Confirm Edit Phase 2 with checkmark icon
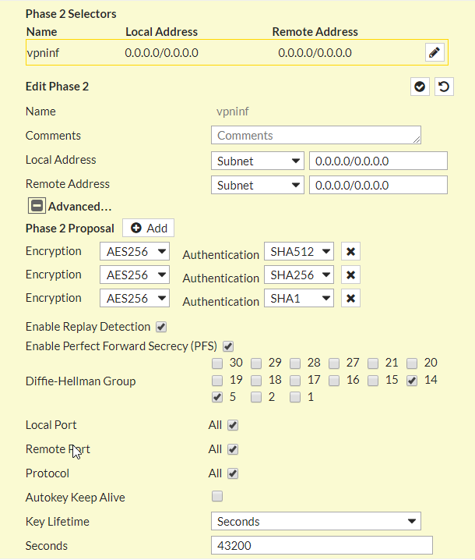Screen dimensions: 475x560 tap(420, 87)
